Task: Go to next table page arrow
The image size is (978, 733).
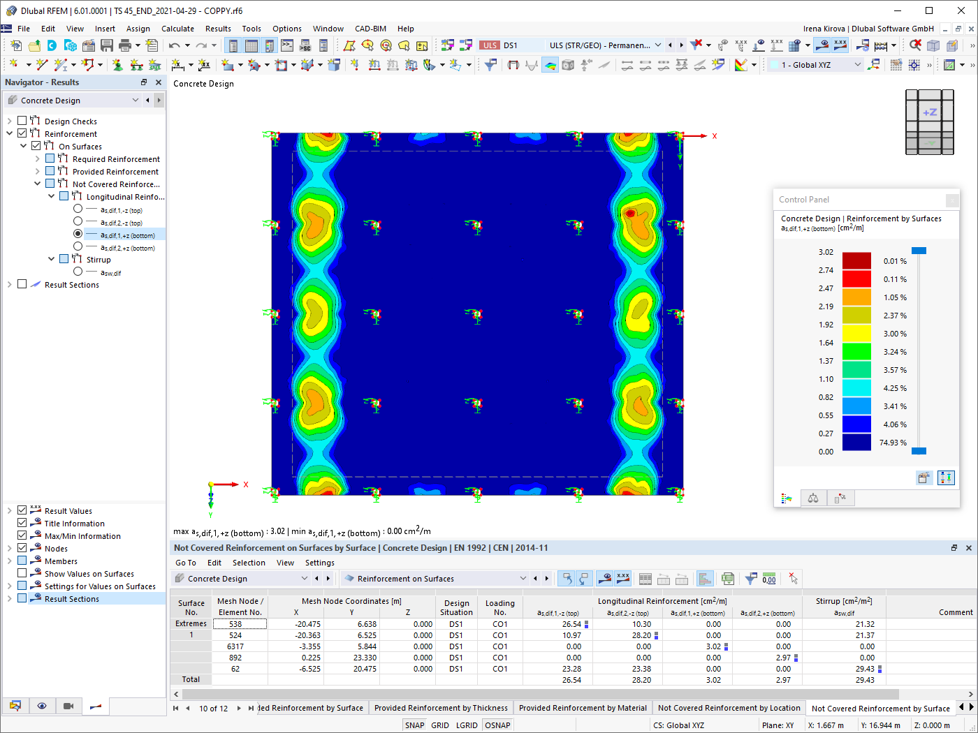Action: click(239, 708)
